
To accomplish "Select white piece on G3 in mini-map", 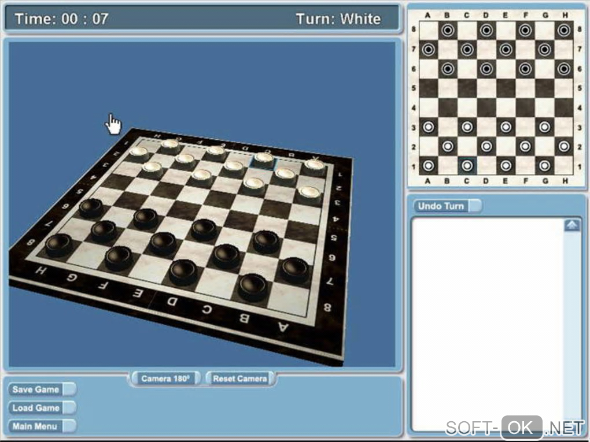I will (544, 127).
